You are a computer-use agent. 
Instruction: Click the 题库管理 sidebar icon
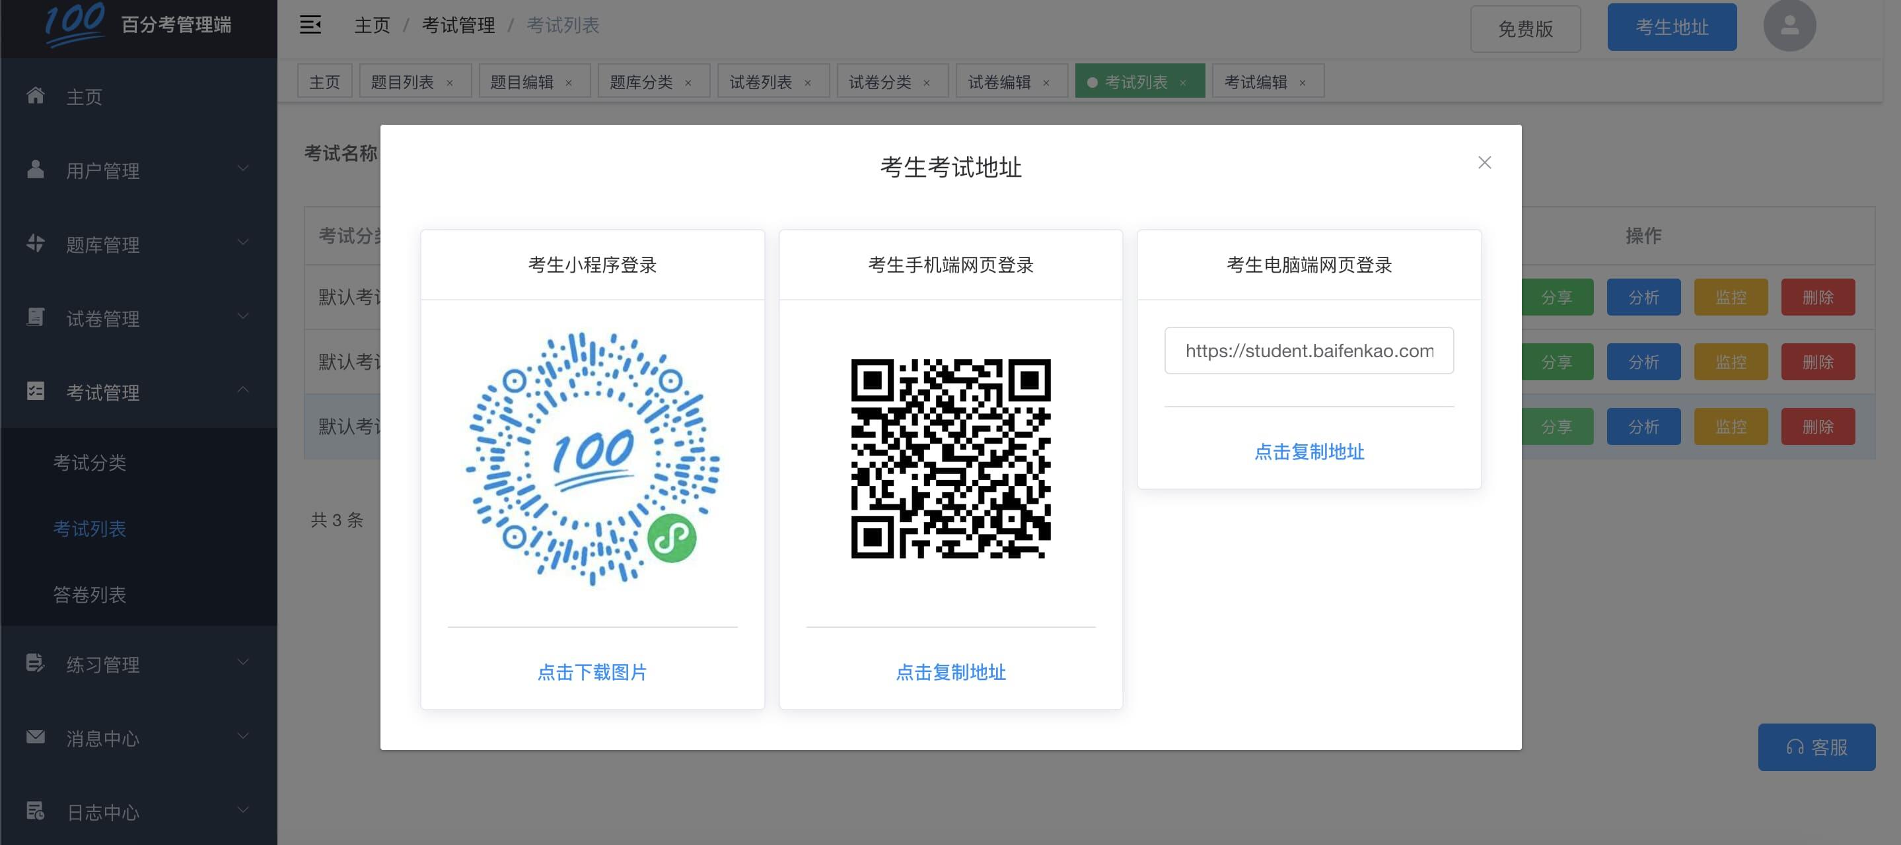(36, 244)
